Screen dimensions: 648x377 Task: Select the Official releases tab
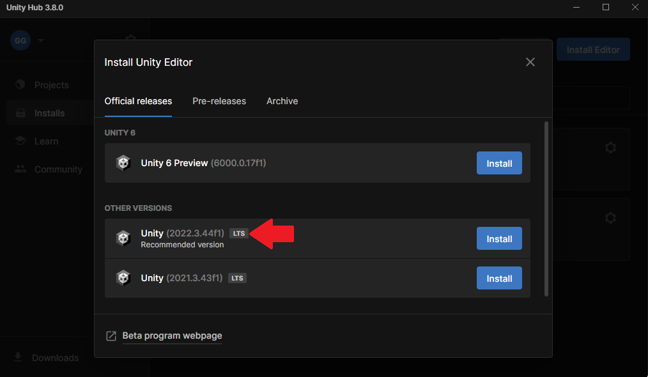(x=138, y=101)
